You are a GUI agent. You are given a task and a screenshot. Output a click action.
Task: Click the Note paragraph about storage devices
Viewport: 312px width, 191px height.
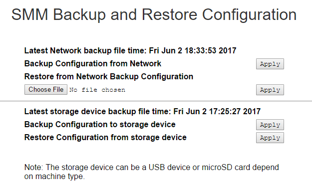click(151, 172)
